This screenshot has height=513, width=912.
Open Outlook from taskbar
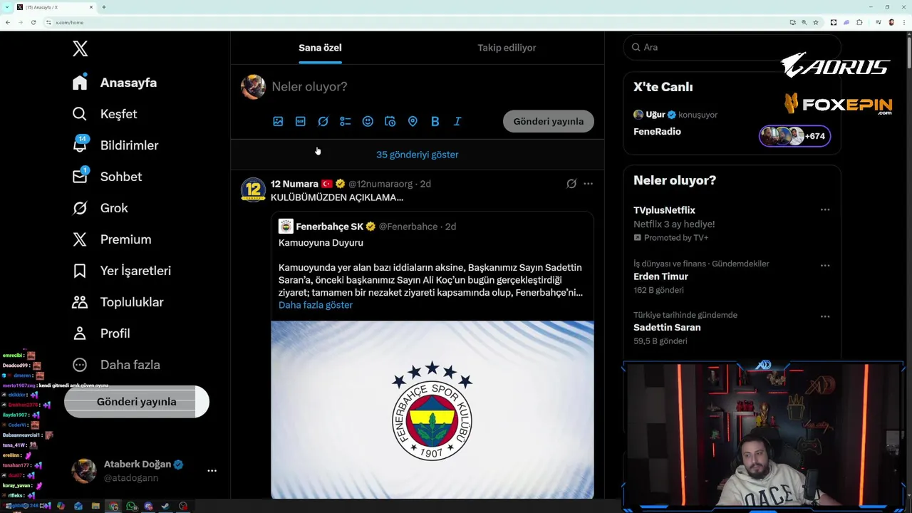[x=78, y=507]
